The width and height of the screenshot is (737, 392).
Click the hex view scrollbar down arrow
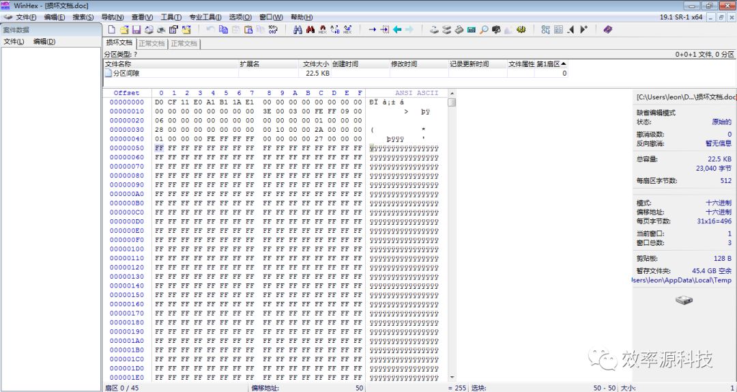tap(452, 378)
